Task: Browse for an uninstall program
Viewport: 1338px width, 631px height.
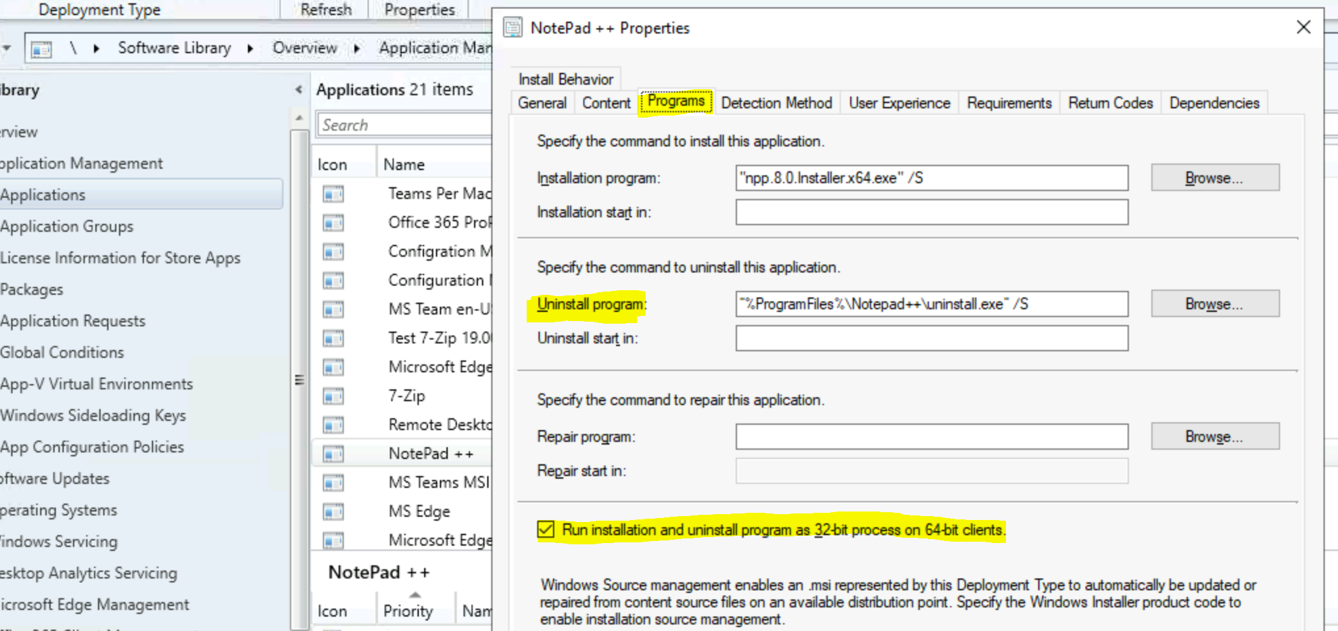Action: [x=1214, y=303]
